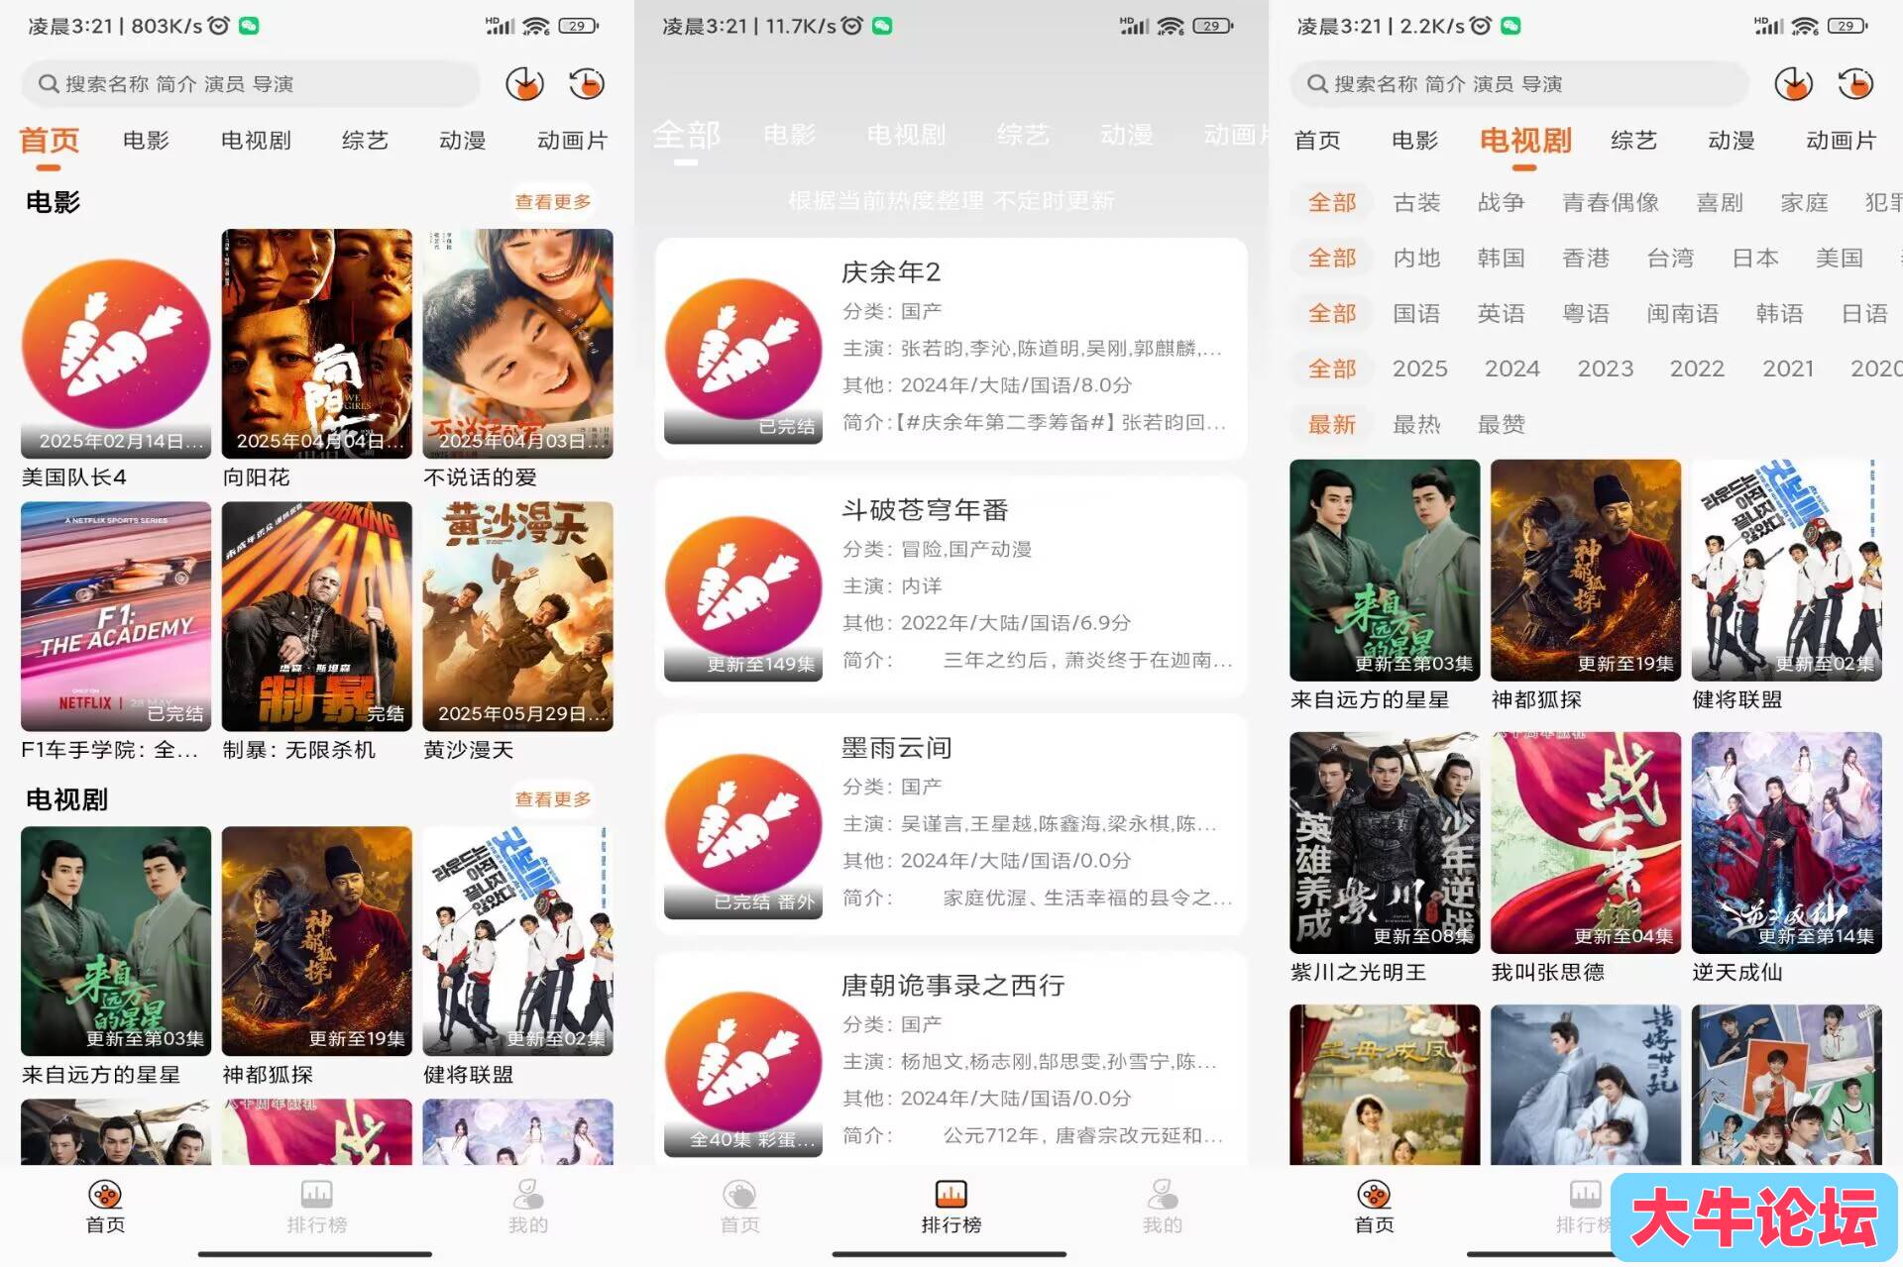This screenshot has height=1267, width=1903.
Task: View more movies via 查看更多 in 电影 section
Action: [x=552, y=202]
